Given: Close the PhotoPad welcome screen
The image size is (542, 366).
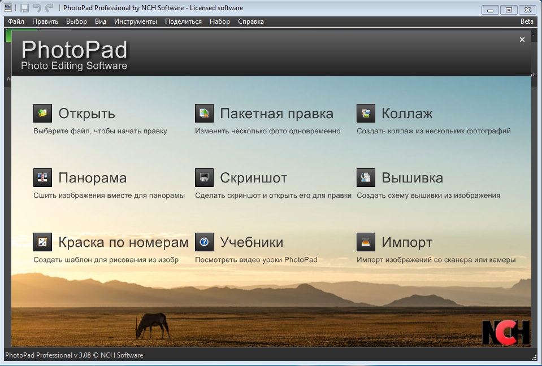Looking at the screenshot, I should (x=522, y=40).
